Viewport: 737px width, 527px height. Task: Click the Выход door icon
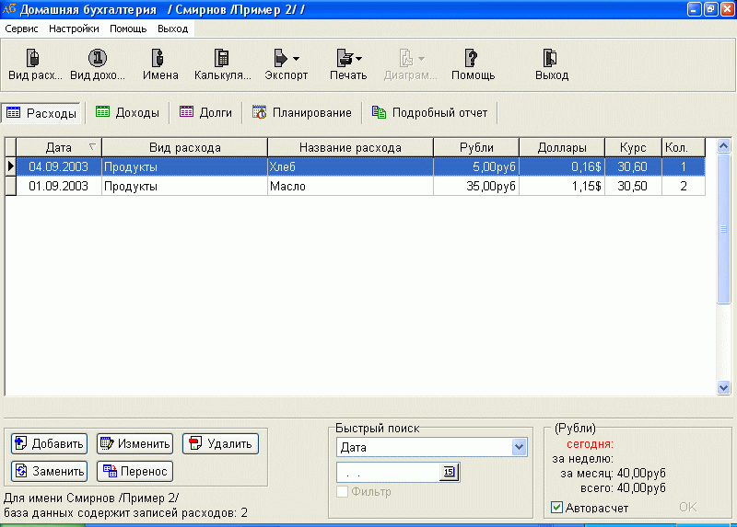coord(551,64)
